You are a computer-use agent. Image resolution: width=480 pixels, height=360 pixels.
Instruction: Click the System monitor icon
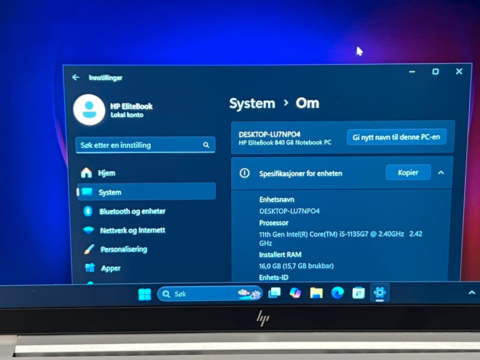pyautogui.click(x=87, y=192)
